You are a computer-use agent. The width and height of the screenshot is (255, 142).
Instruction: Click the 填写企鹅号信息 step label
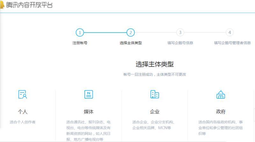point(180,43)
